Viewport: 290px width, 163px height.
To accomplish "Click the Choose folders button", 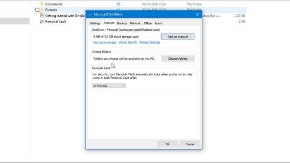I will click(x=178, y=58).
